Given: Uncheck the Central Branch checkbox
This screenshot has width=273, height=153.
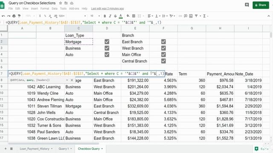Looking at the screenshot, I should point(163,61).
